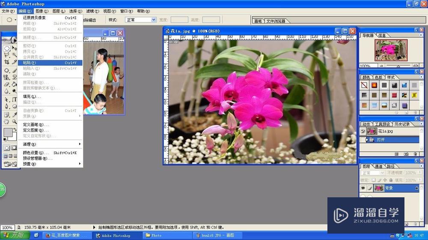
Task: Toggle the brush link box on 背景 layer
Action: [370, 188]
